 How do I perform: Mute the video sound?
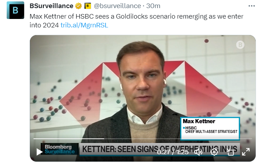coord(199,152)
